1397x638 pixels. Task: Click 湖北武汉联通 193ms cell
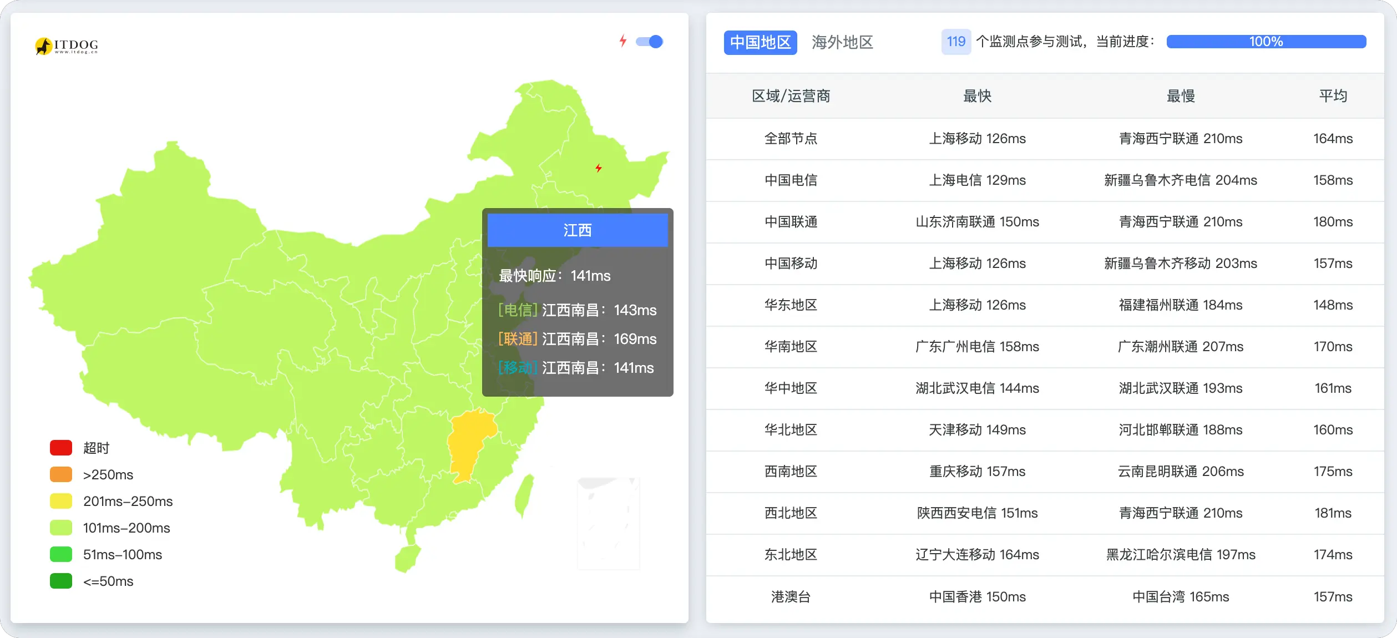point(1181,388)
